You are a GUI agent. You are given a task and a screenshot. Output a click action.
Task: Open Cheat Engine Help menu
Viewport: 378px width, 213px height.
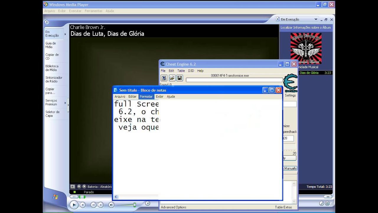pyautogui.click(x=200, y=71)
